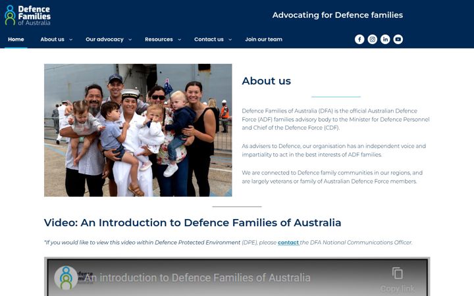Expand the Our advocacy dropdown chevron
Image resolution: width=474 pixels, height=296 pixels.
130,39
